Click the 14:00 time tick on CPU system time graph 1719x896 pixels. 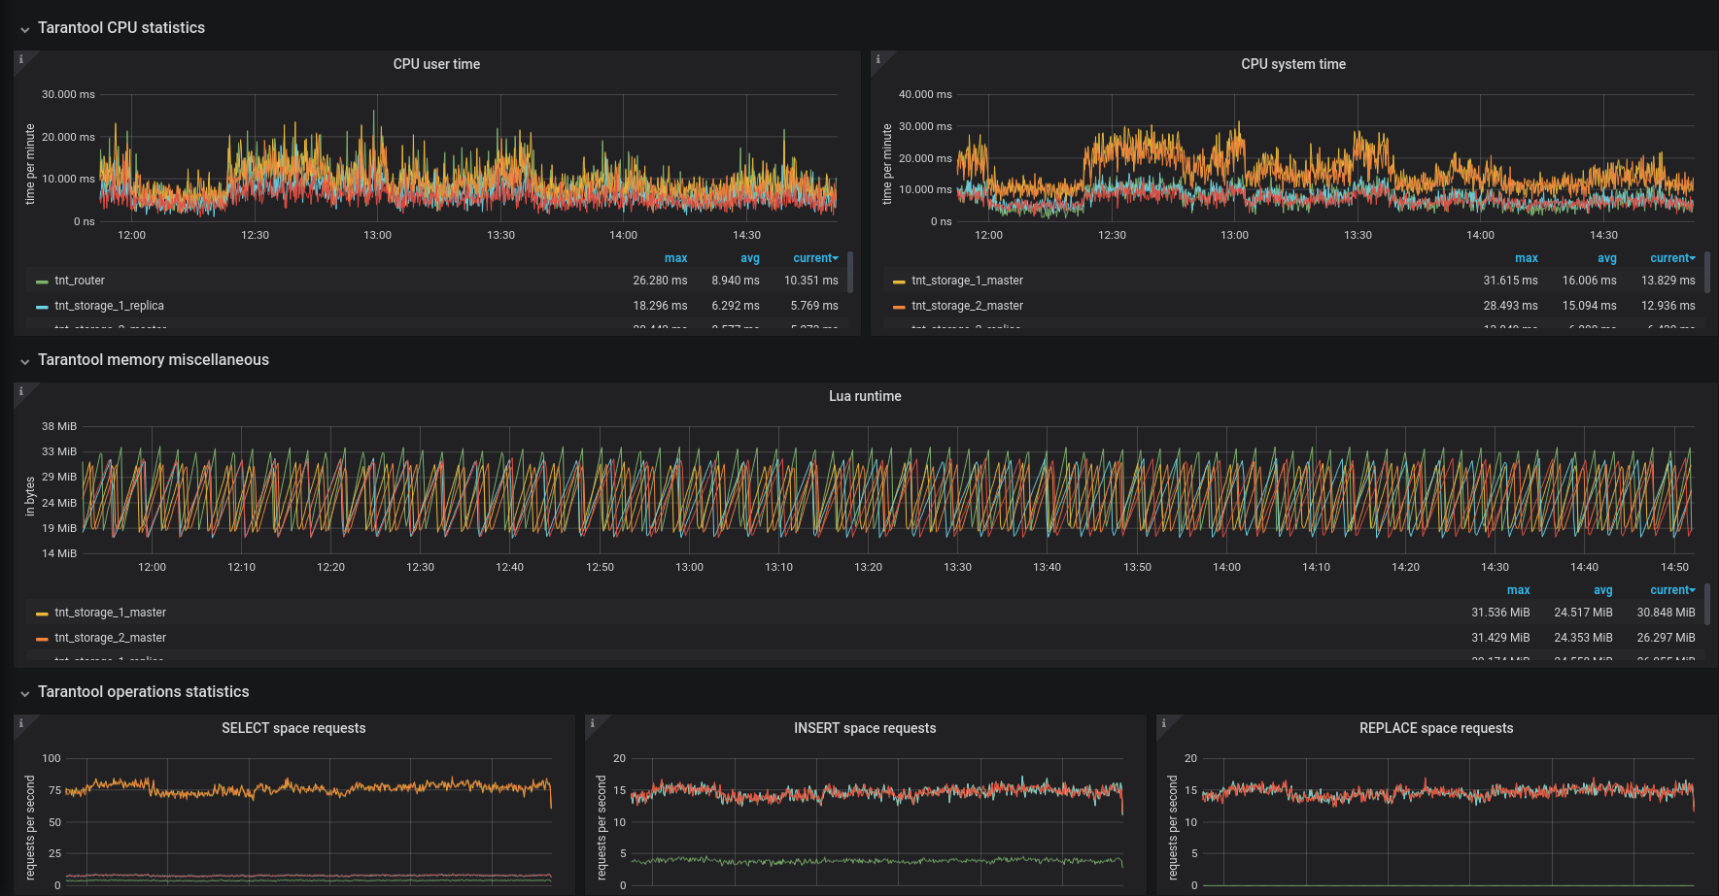click(x=1480, y=235)
